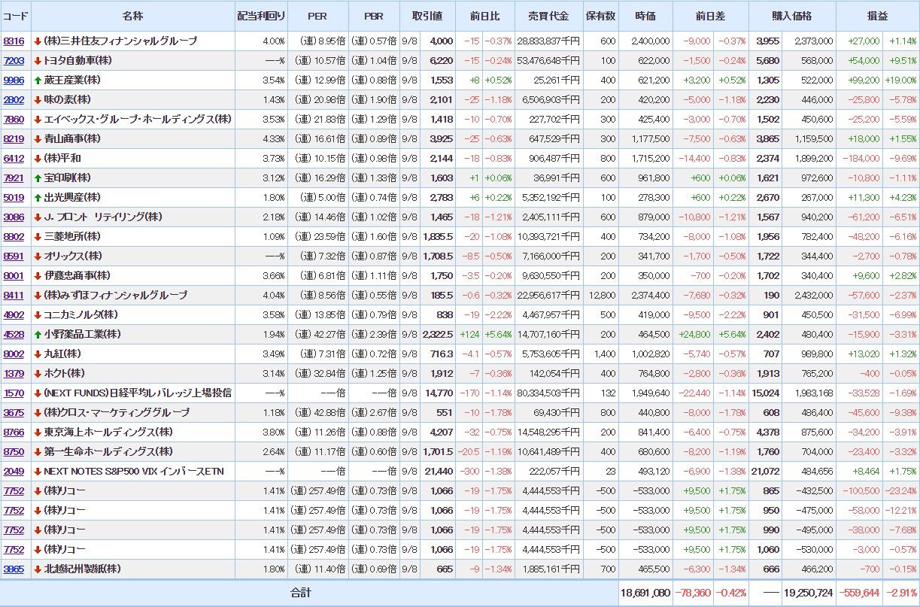The height and width of the screenshot is (607, 920).
Task: Click the red down arrow beside 味の素
Action: click(38, 99)
